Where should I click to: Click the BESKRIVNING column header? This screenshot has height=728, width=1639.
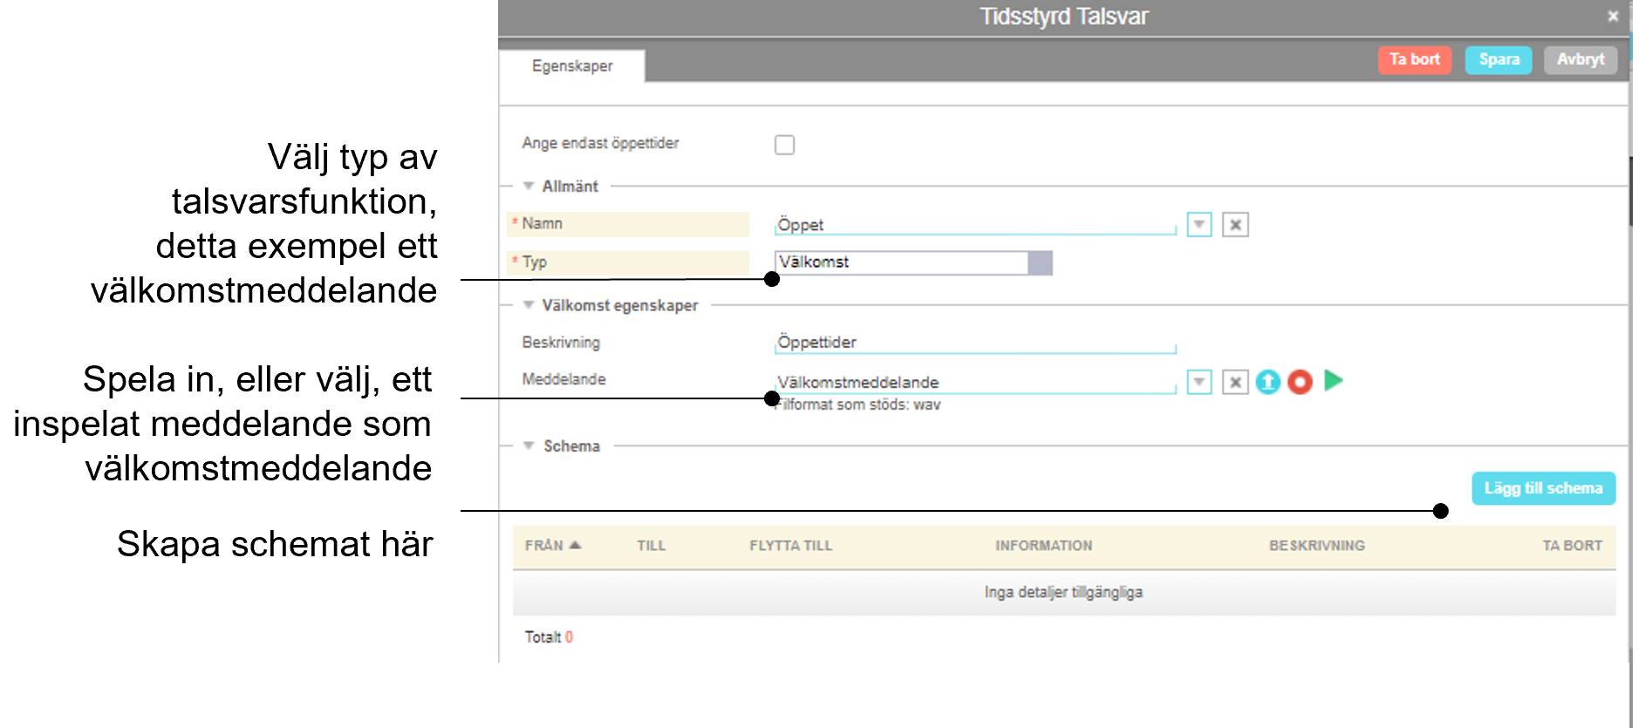[1317, 546]
